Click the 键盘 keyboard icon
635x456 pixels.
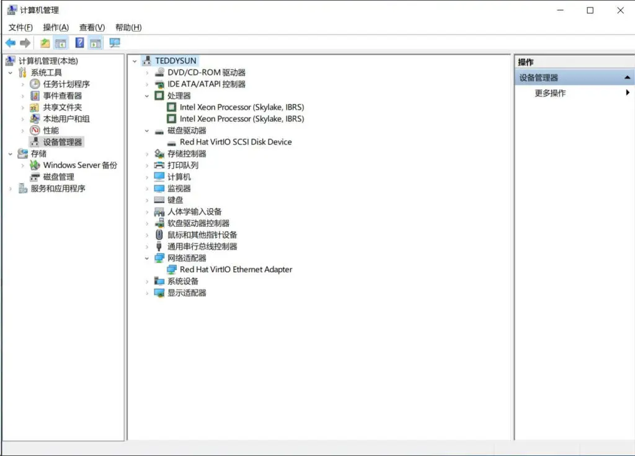[x=159, y=200]
